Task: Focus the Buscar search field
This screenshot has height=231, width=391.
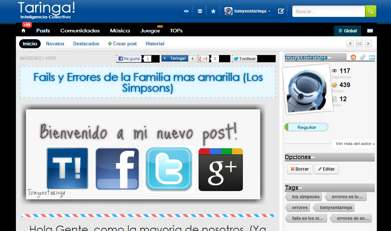Action: 329,12
